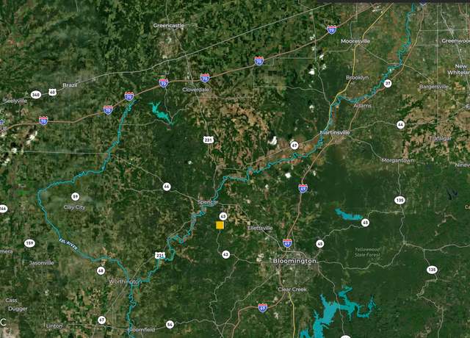
Task: Click the Route 159 shield above Jasonville
Action: tap(29, 243)
